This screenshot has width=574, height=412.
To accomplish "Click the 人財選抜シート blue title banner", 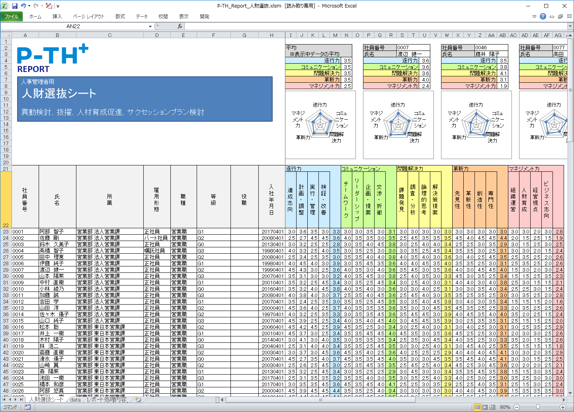I will click(145, 99).
